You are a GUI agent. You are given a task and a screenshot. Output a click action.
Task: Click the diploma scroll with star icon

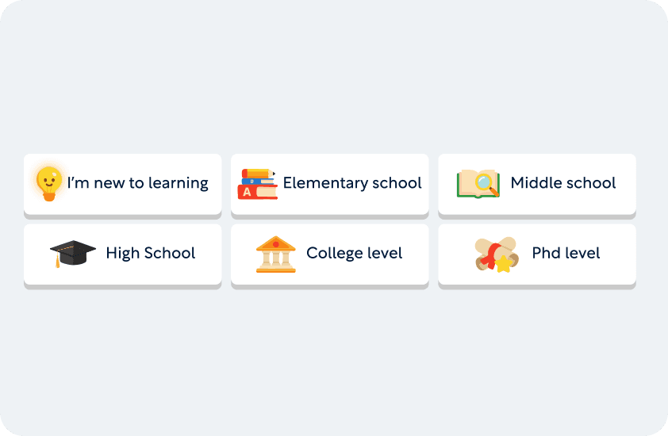(496, 254)
